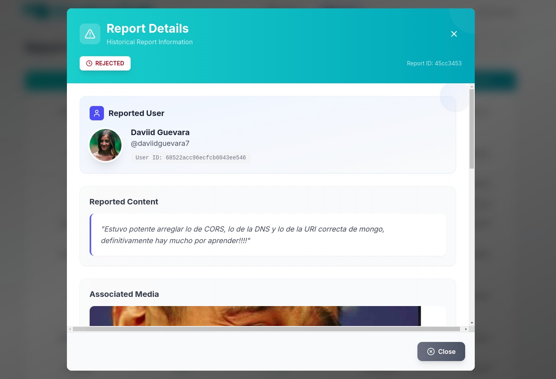Click the Associated Media heading
Image resolution: width=556 pixels, height=379 pixels.
click(124, 294)
